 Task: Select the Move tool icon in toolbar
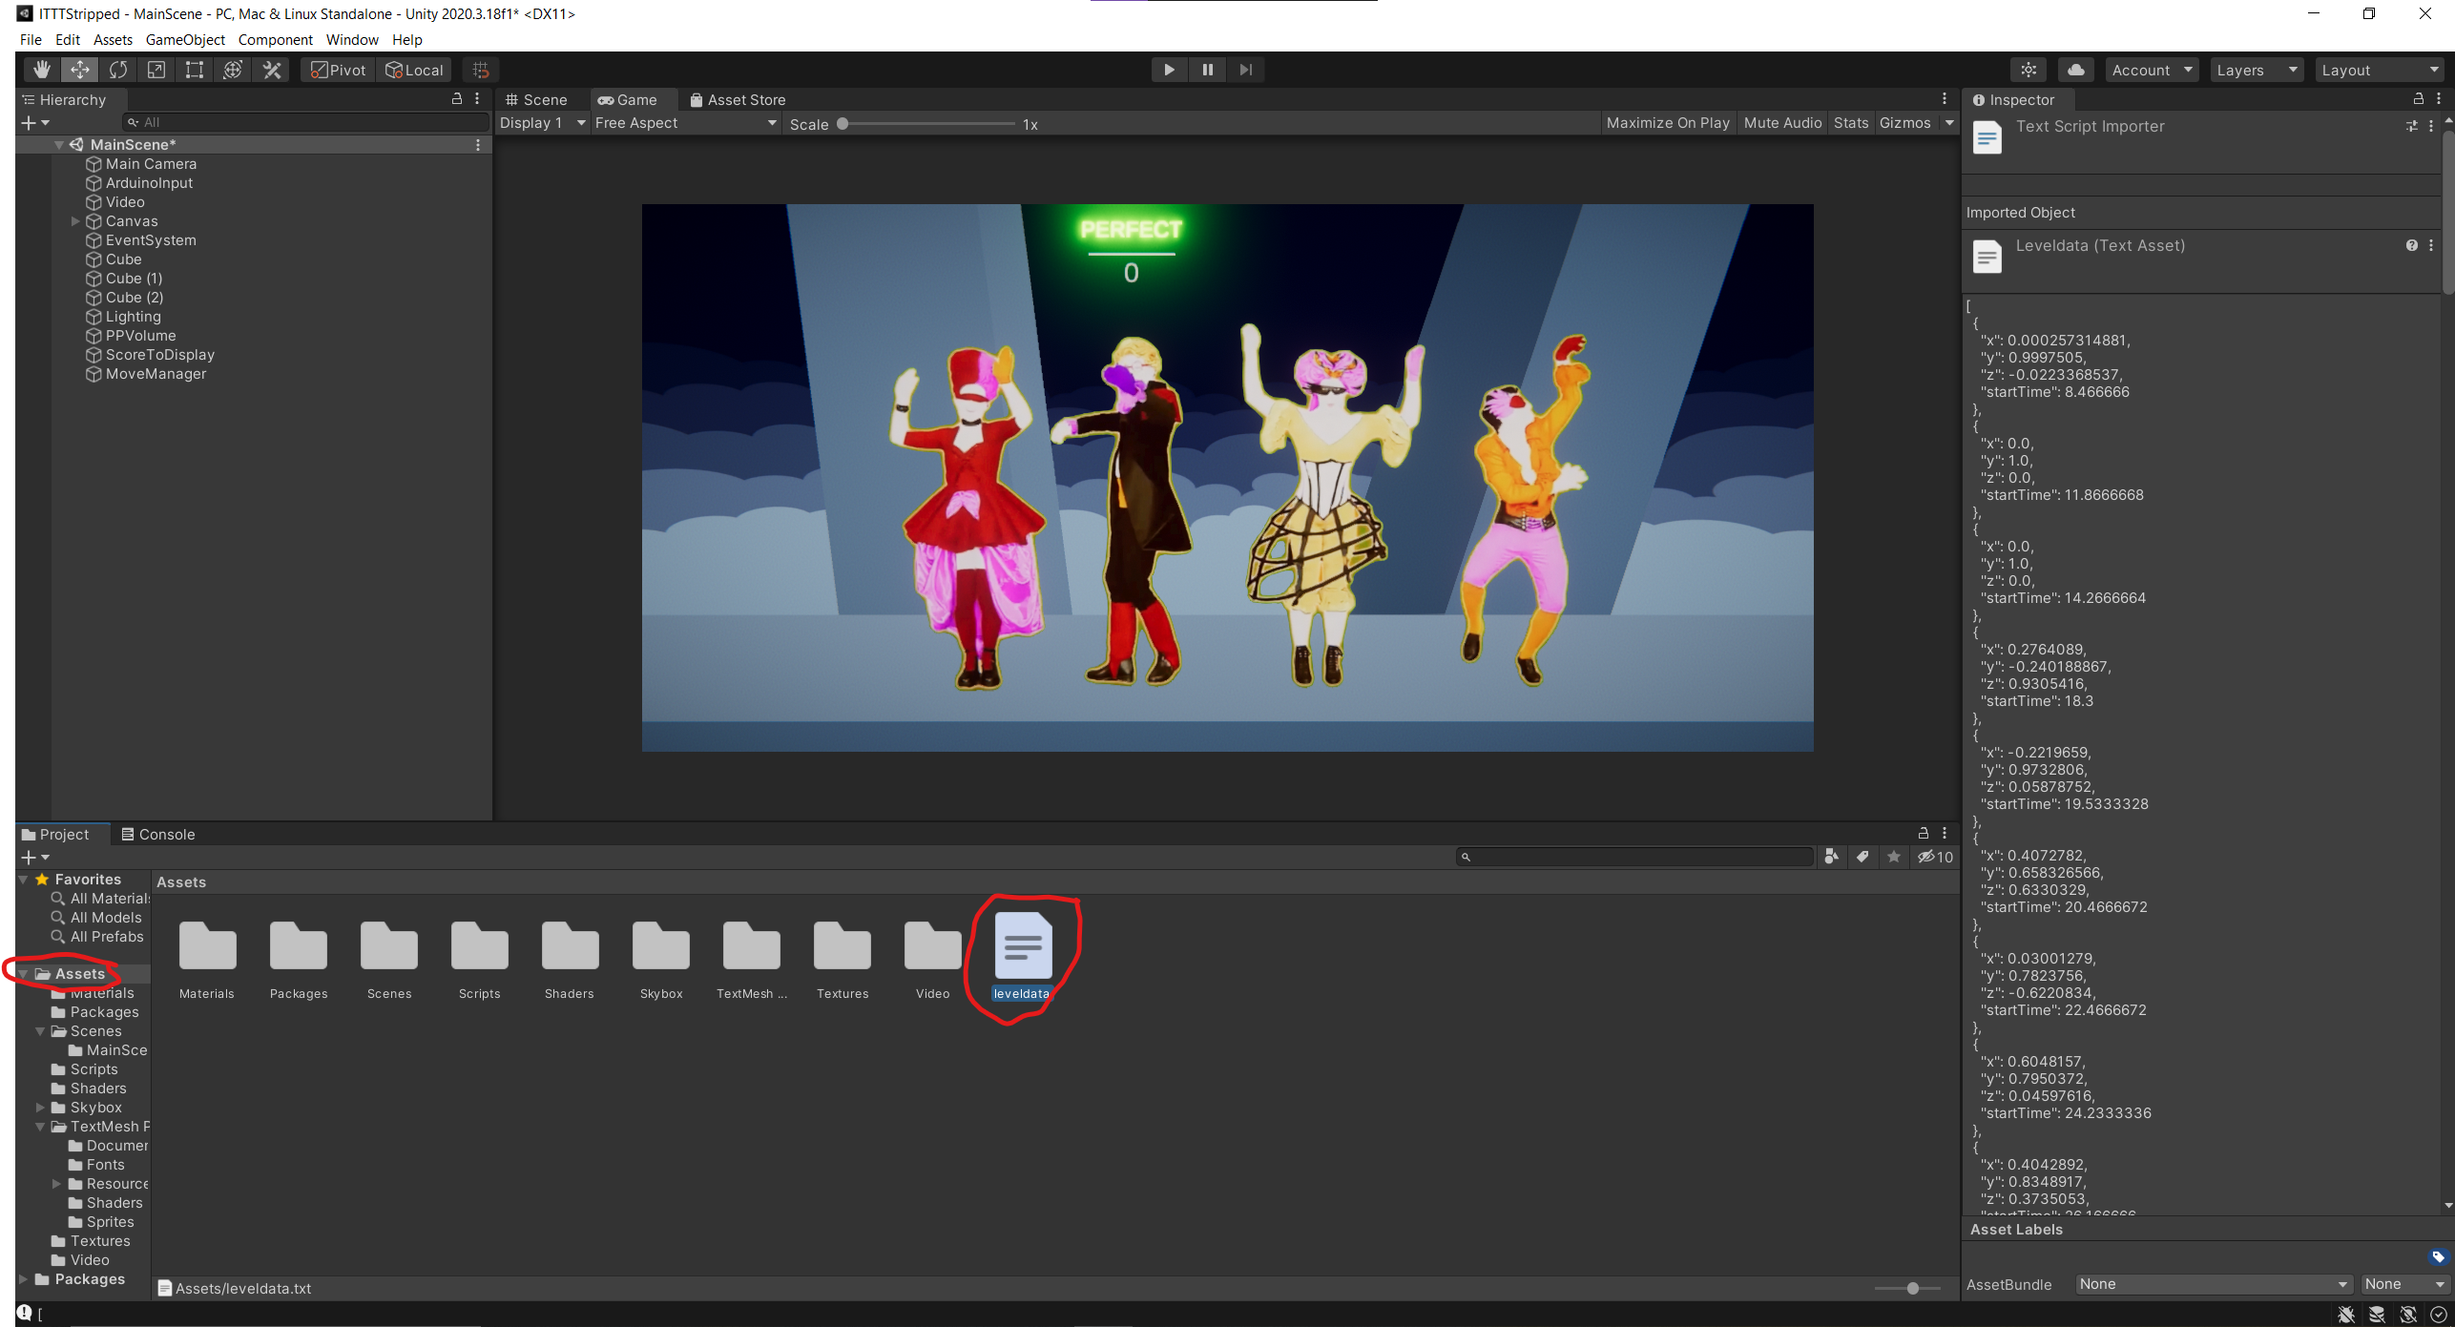[77, 69]
